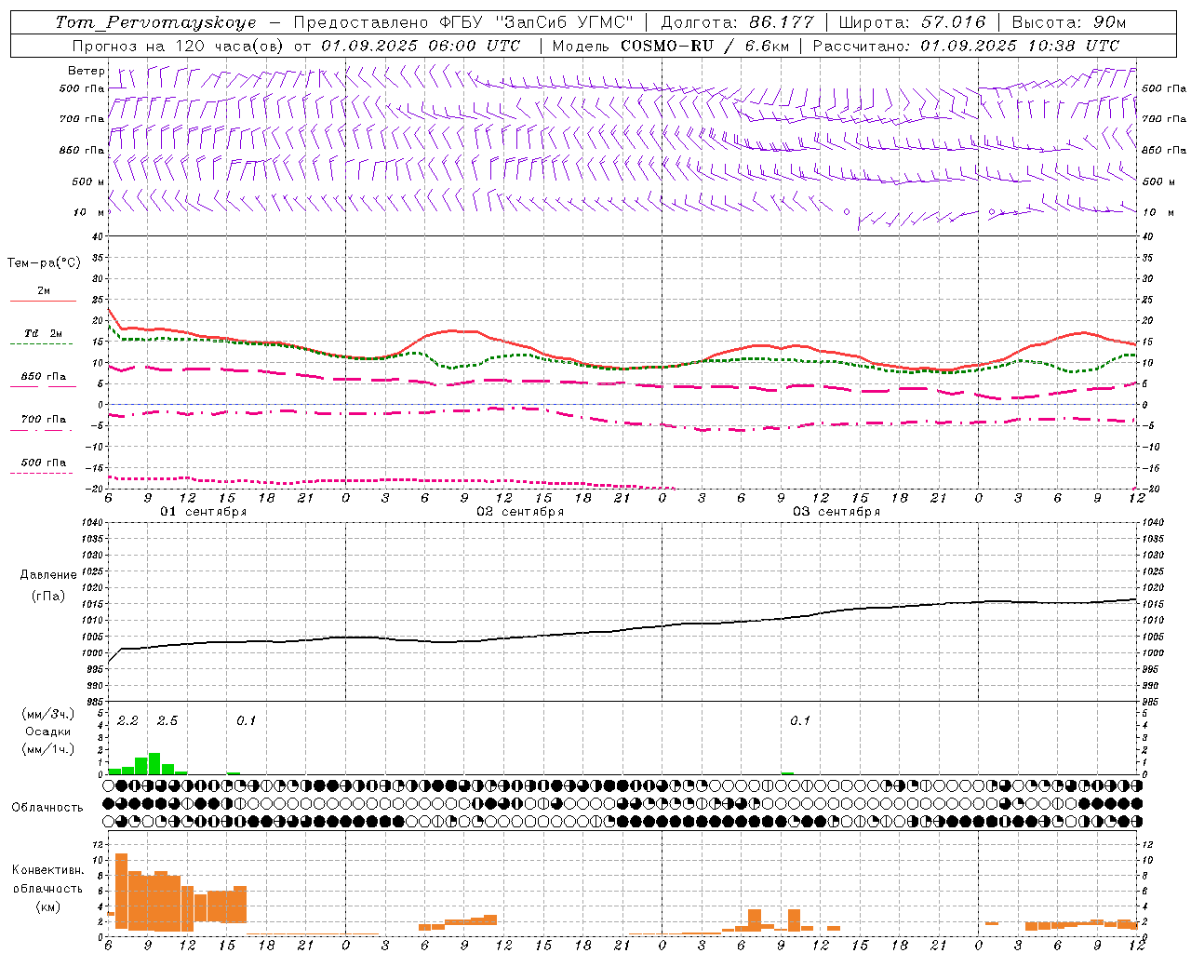Click the green dotted line sample under Td 2м
Screen dimensions: 1191x953
[x=42, y=343]
